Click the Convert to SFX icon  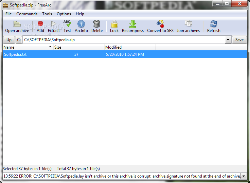pyautogui.click(x=160, y=24)
